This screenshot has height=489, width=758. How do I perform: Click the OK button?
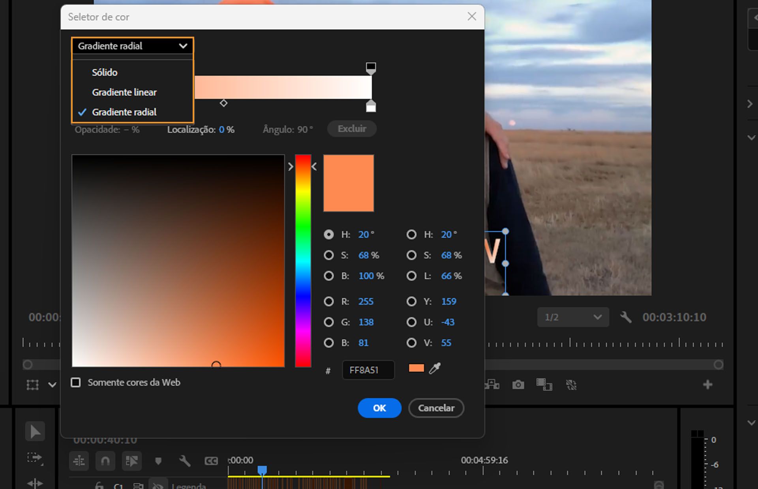[379, 408]
